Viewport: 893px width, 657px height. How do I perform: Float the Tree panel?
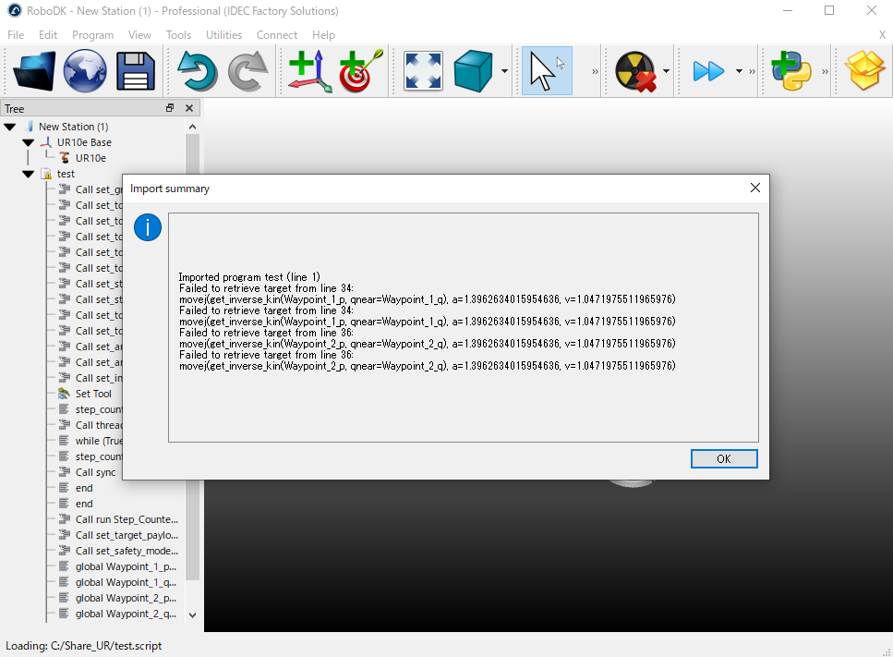(170, 108)
